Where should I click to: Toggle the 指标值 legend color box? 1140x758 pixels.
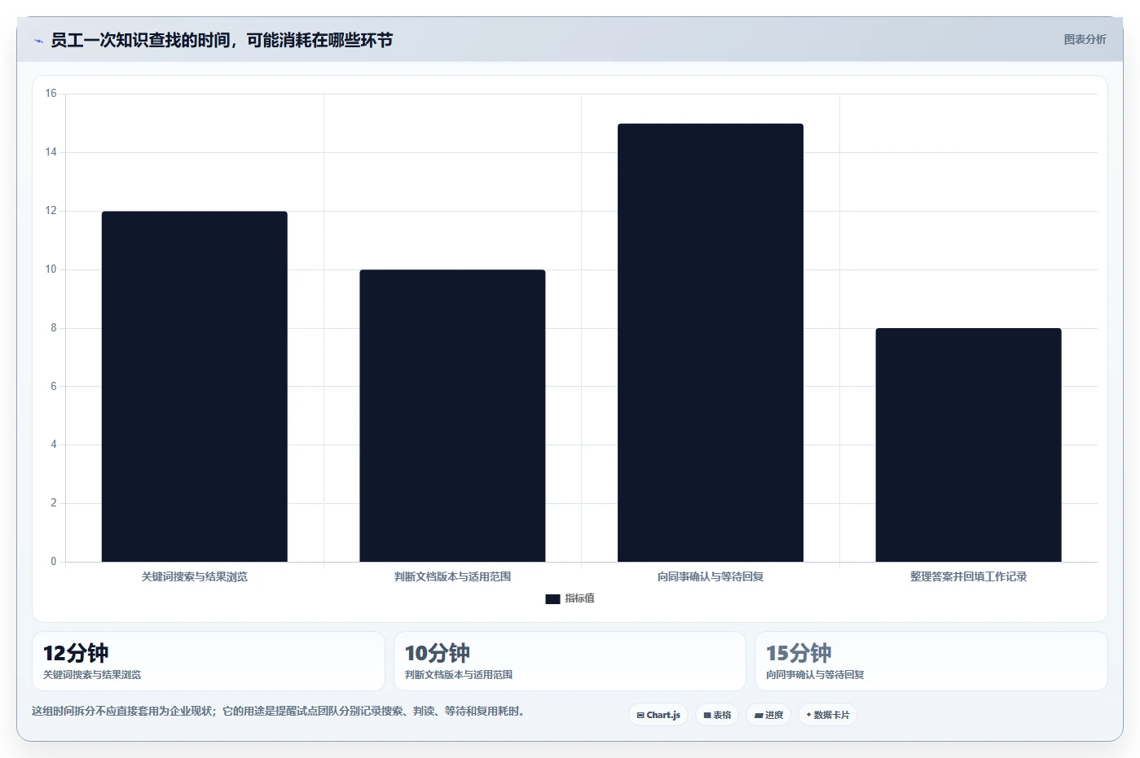click(x=552, y=598)
